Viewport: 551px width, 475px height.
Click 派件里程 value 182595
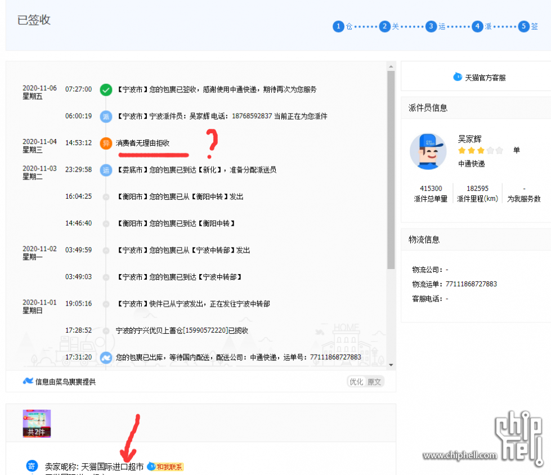[x=477, y=189]
